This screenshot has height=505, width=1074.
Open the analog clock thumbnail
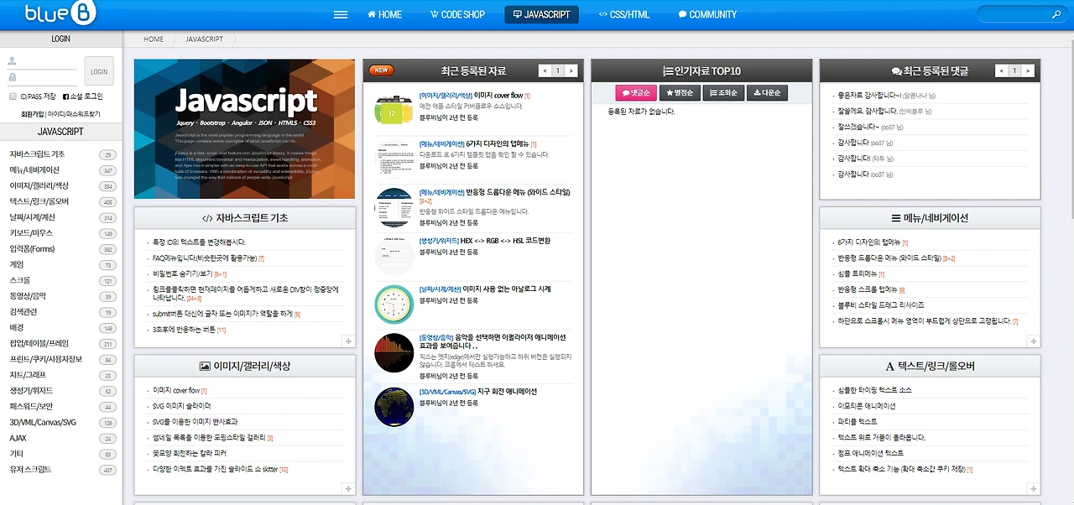pos(394,305)
